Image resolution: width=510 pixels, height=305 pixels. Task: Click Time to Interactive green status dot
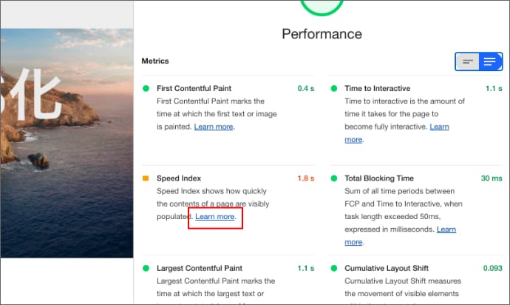334,89
